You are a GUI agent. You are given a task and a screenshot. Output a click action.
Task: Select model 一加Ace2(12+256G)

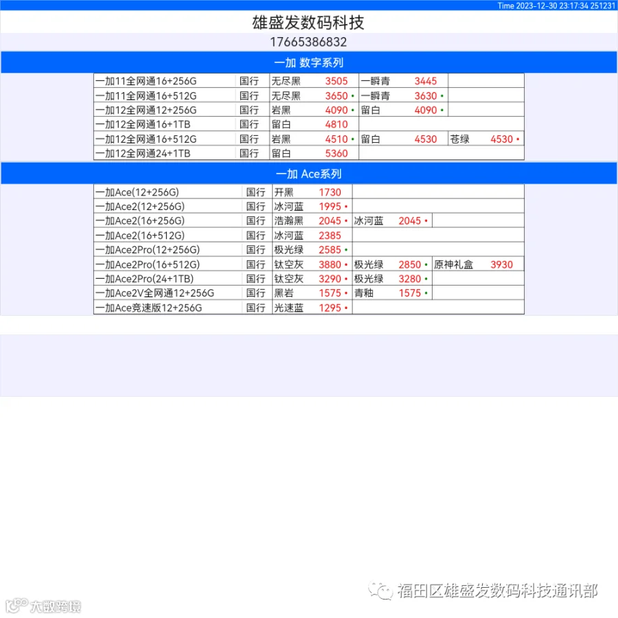(x=140, y=206)
